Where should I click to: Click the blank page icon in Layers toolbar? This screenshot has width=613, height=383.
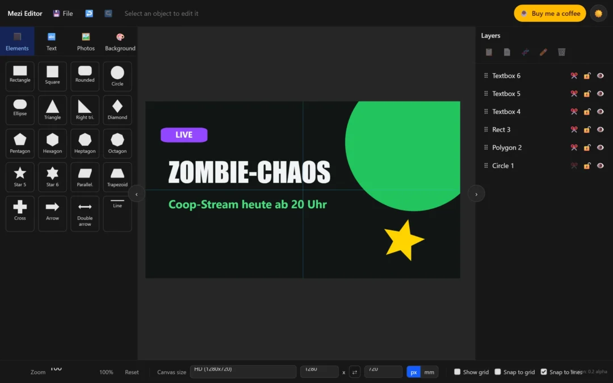coord(507,52)
